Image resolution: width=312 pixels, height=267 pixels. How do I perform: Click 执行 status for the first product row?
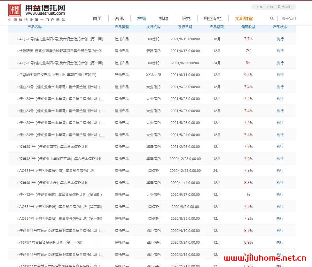pos(280,39)
